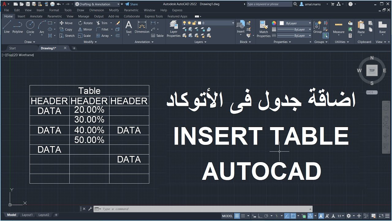Image resolution: width=392 pixels, height=221 pixels.
Task: Expand the Modify panel
Action: [90, 42]
